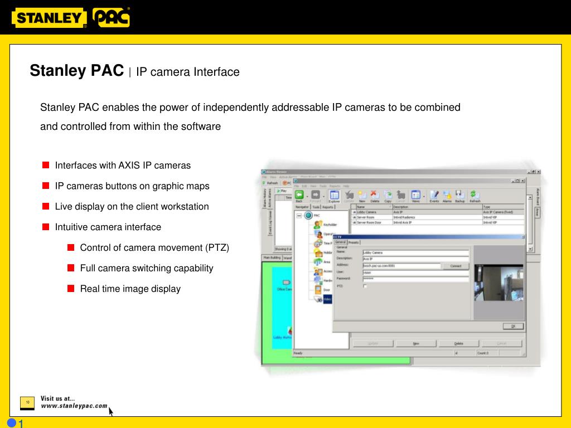Viewport: 571px width, 428px height.
Task: Select the Keyholder icon in navigator tree
Action: point(318,225)
